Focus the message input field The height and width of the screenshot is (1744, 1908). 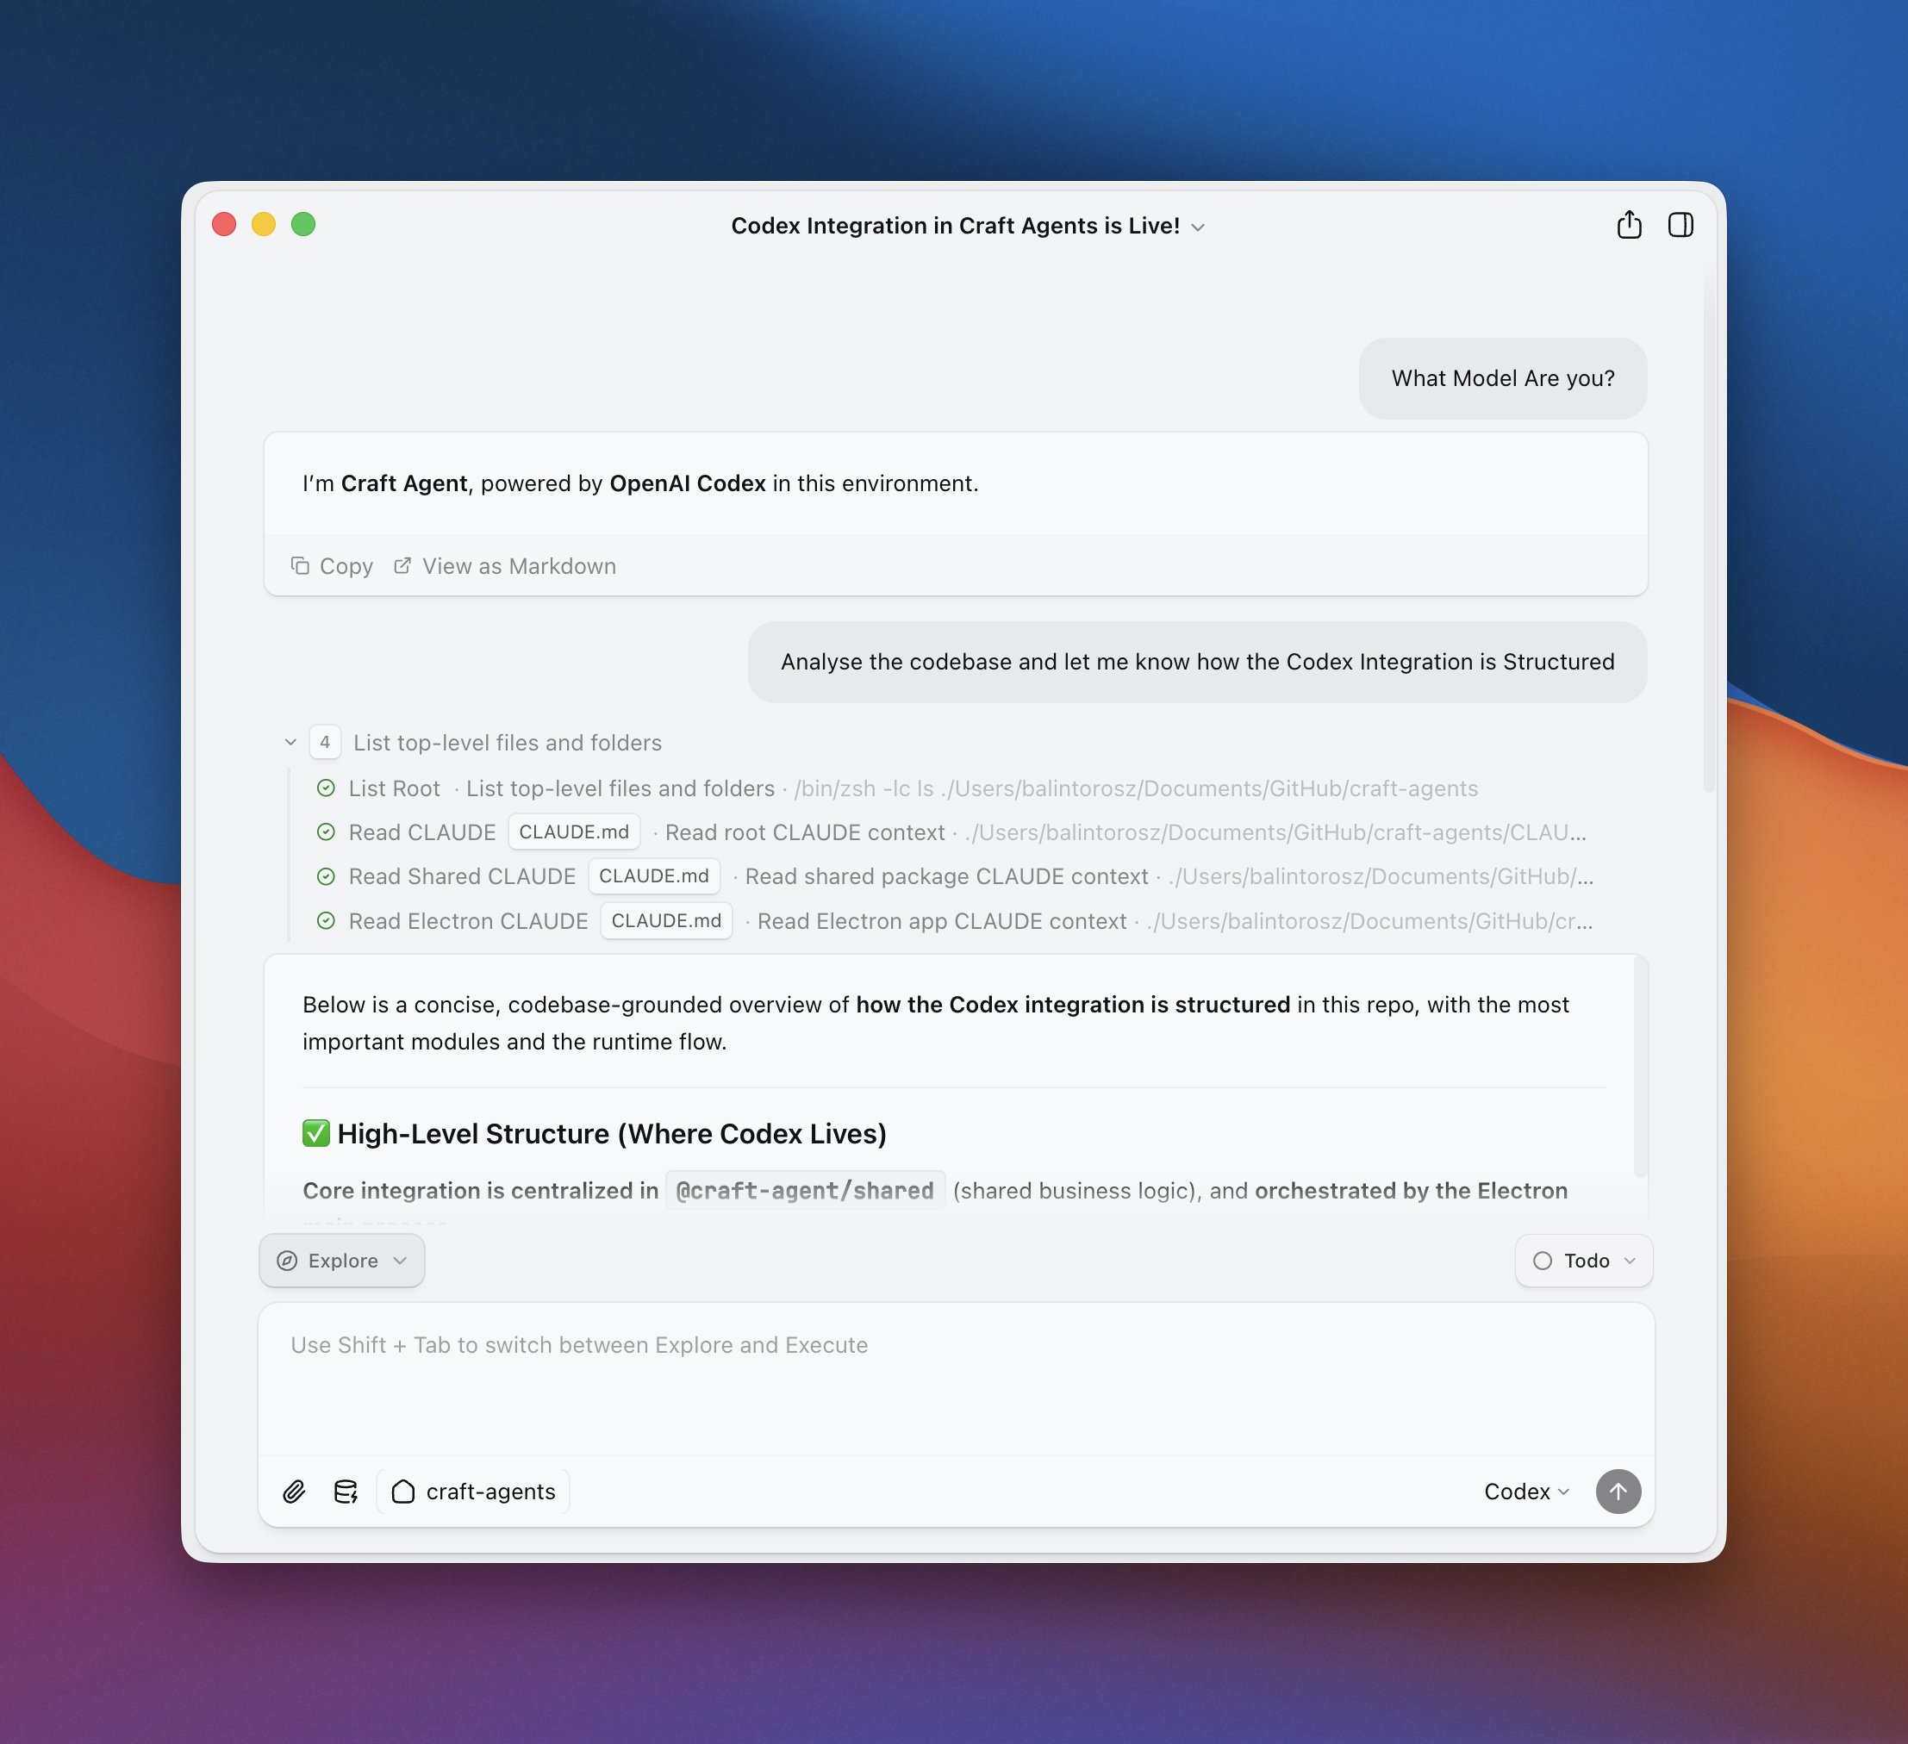click(956, 1379)
